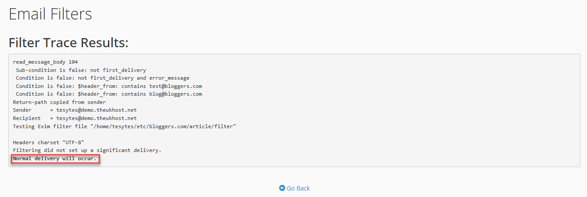
Task: Click the Recipient email address value
Action: (97, 118)
